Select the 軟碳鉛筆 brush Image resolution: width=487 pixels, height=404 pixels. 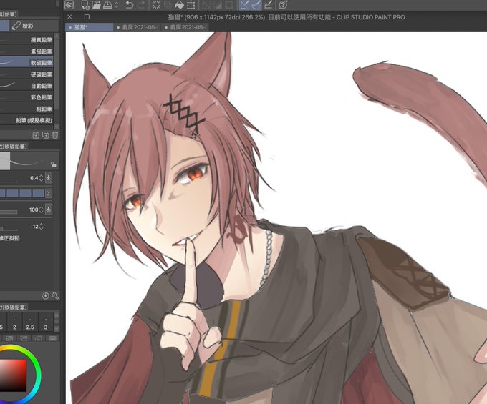pyautogui.click(x=26, y=63)
